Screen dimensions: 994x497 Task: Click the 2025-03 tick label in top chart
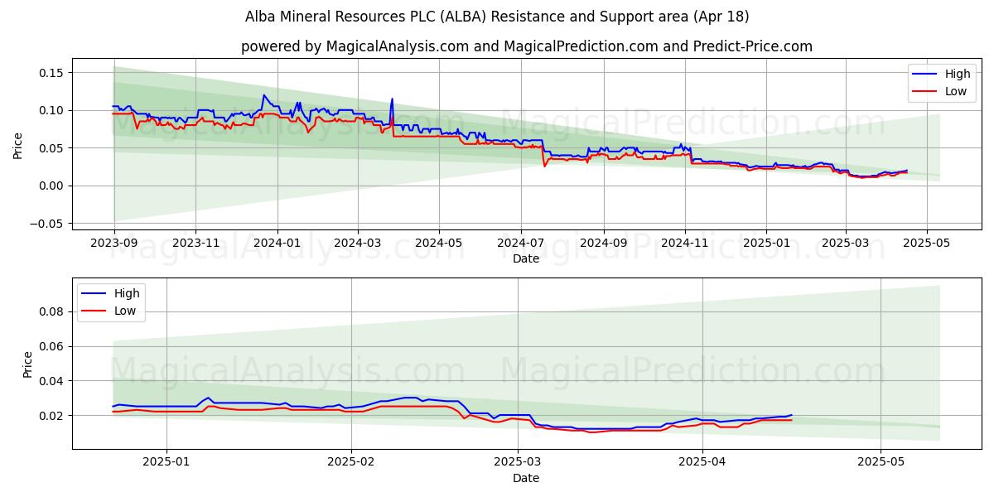point(846,244)
